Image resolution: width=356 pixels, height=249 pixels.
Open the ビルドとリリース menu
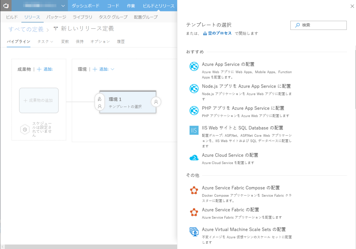[158, 6]
